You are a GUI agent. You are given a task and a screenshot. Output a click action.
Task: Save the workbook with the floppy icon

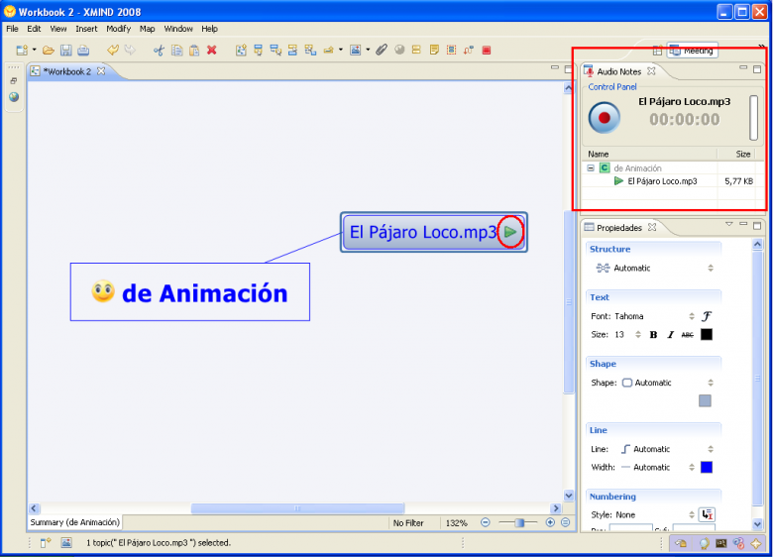65,51
